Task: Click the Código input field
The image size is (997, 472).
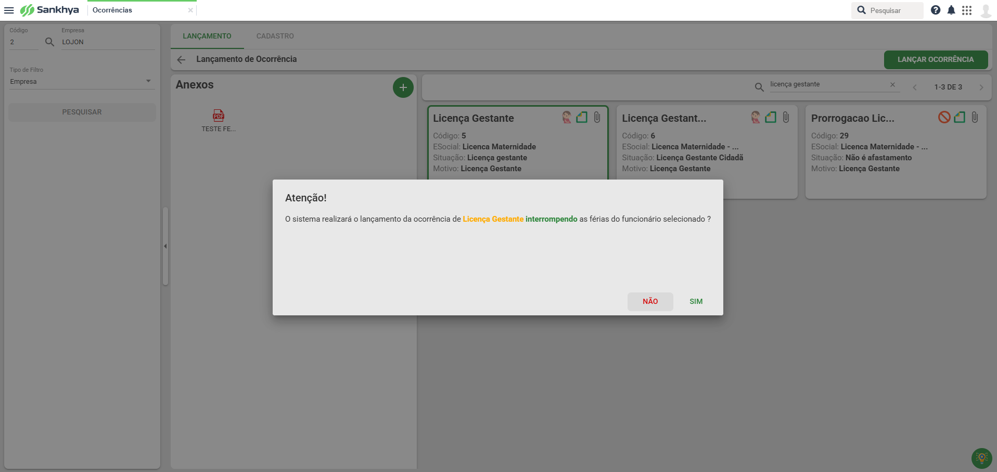Action: [23, 42]
